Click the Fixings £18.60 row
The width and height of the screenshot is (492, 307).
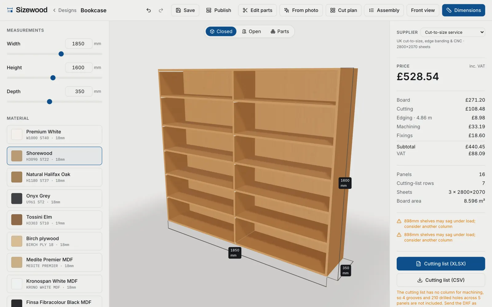click(441, 135)
